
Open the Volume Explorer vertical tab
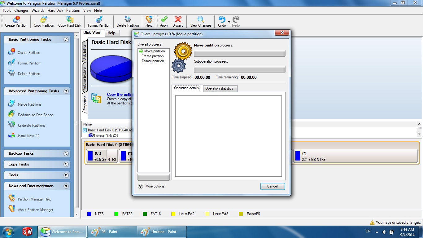85,78
